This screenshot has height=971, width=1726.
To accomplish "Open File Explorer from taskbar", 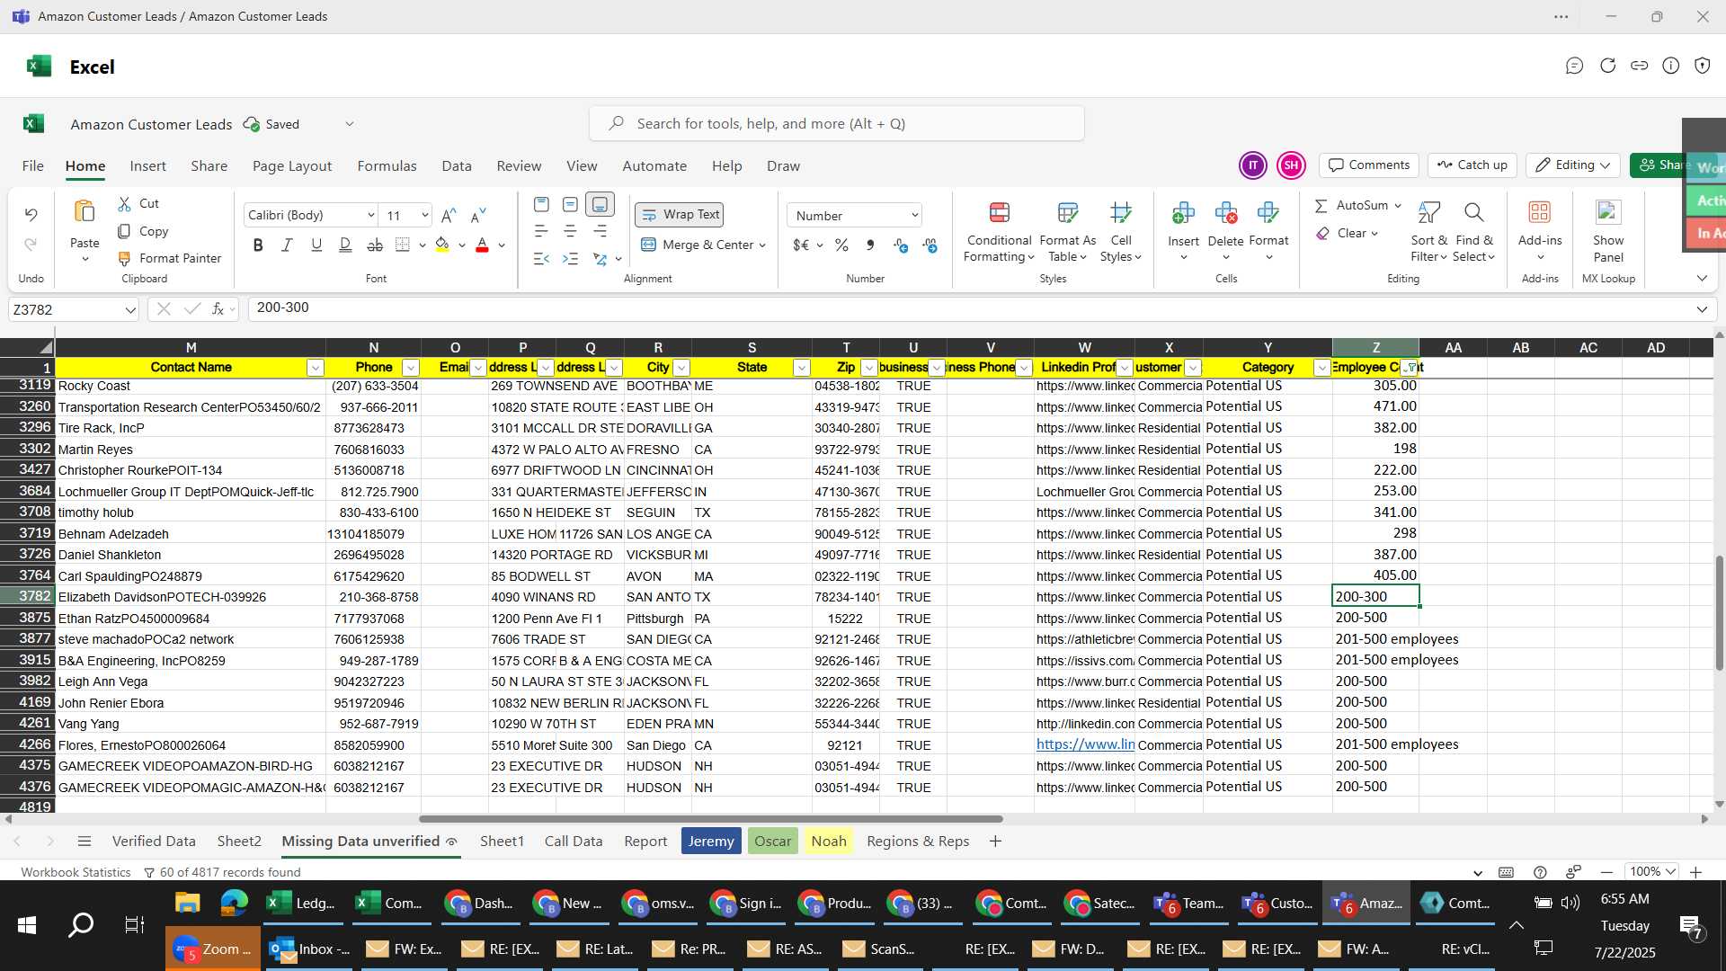I will pyautogui.click(x=187, y=903).
